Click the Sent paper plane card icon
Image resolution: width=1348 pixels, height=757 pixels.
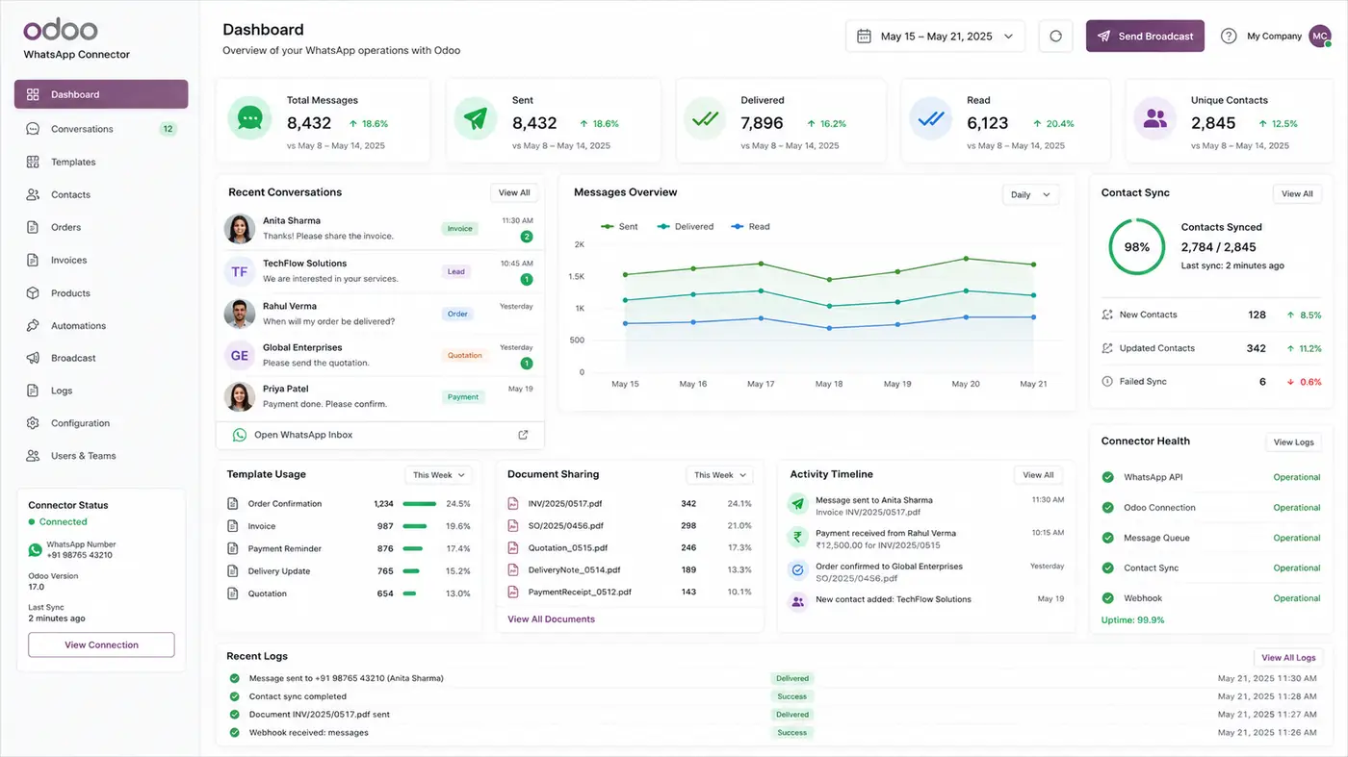click(476, 118)
